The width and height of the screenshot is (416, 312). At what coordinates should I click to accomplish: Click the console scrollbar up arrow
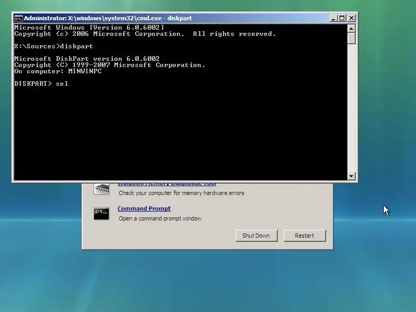pos(352,28)
